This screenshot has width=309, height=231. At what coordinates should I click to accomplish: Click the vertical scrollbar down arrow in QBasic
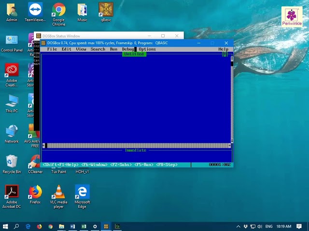232,141
